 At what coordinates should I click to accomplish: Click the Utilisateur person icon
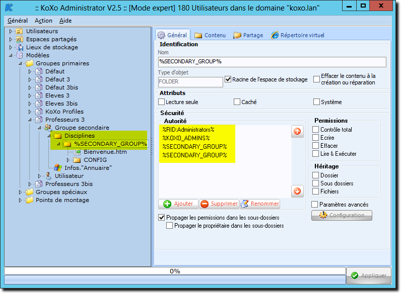pos(48,176)
